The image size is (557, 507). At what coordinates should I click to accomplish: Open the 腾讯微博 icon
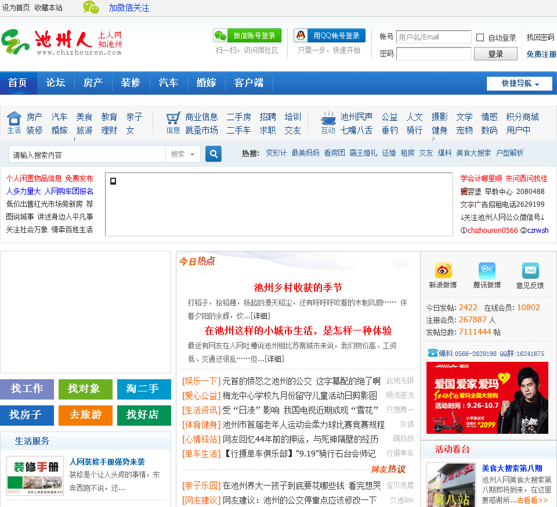487,270
